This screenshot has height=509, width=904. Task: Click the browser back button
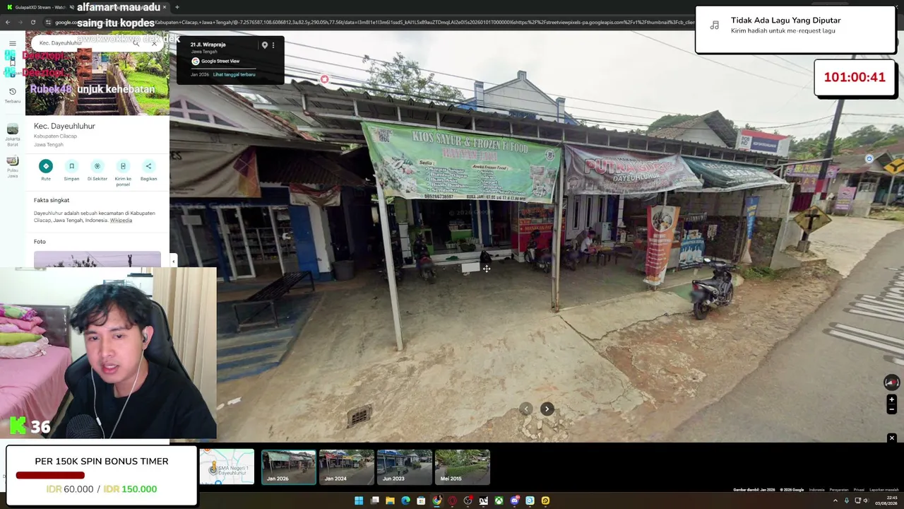[8, 22]
